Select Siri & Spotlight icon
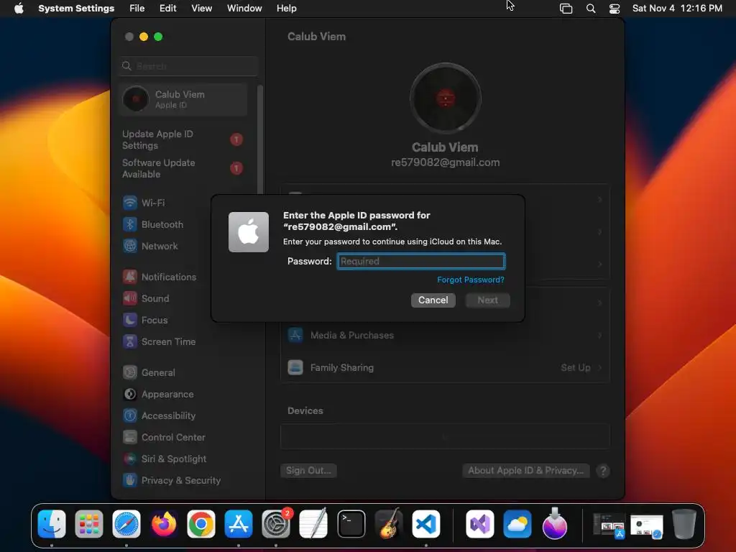The width and height of the screenshot is (736, 552). pyautogui.click(x=130, y=459)
